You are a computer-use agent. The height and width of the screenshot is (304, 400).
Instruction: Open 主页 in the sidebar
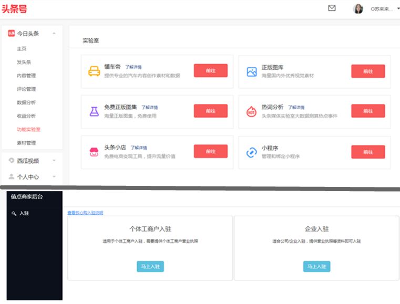(22, 49)
